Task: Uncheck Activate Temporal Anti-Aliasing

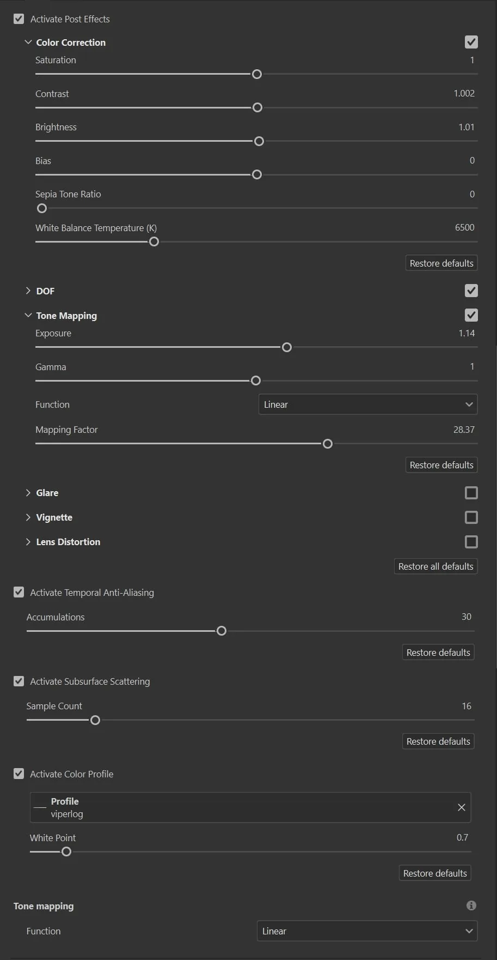Action: pyautogui.click(x=19, y=593)
